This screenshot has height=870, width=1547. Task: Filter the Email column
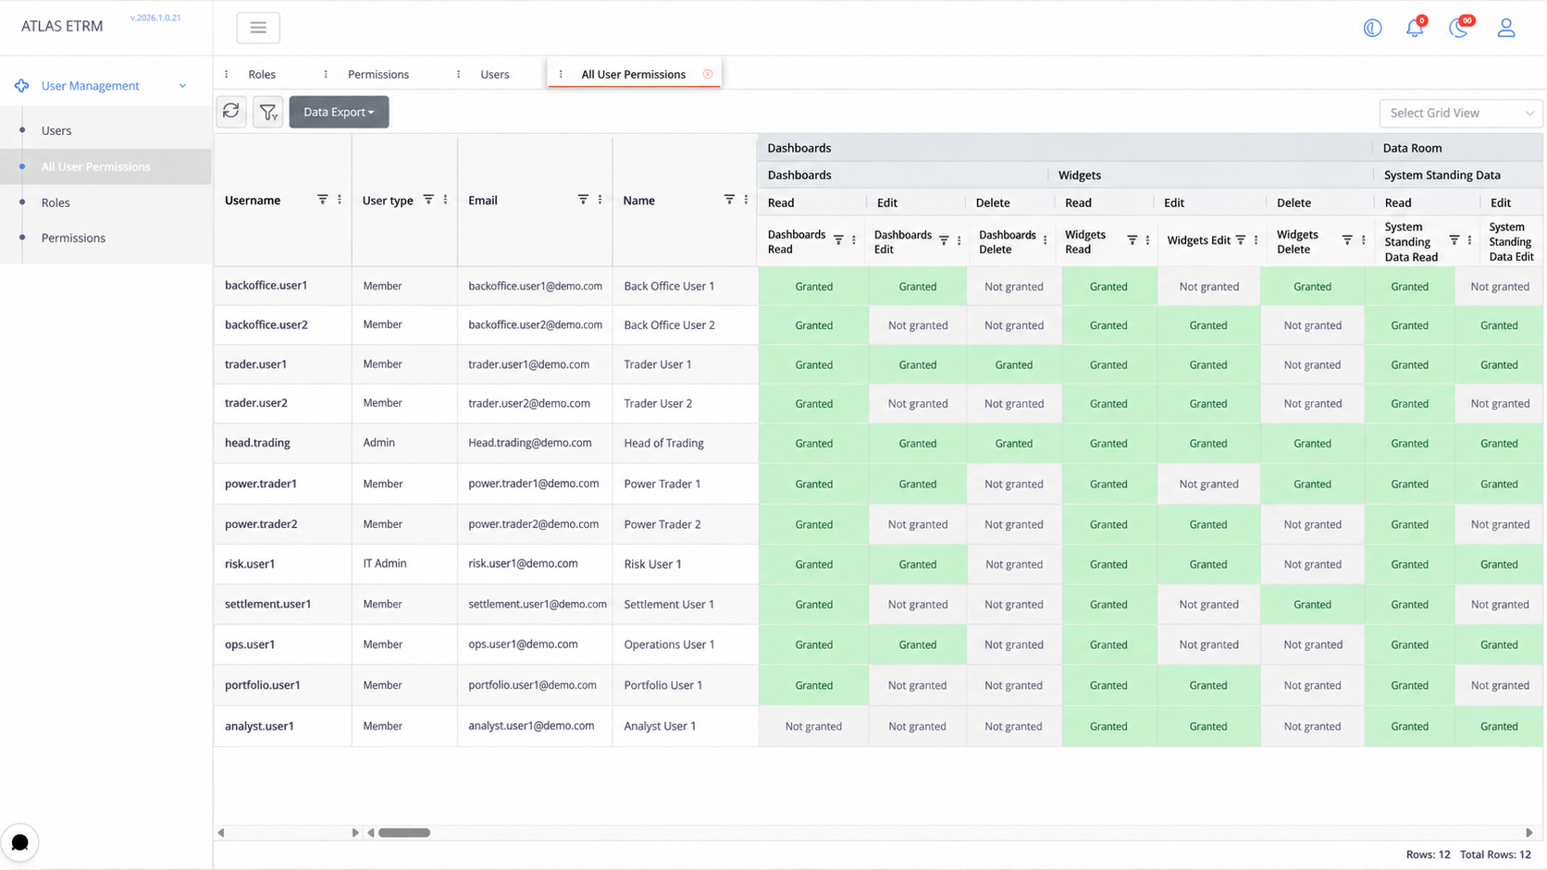583,200
